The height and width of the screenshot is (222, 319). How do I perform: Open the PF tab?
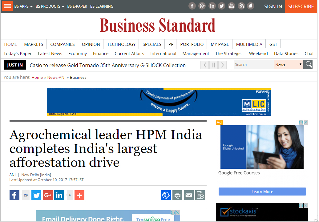pyautogui.click(x=171, y=44)
